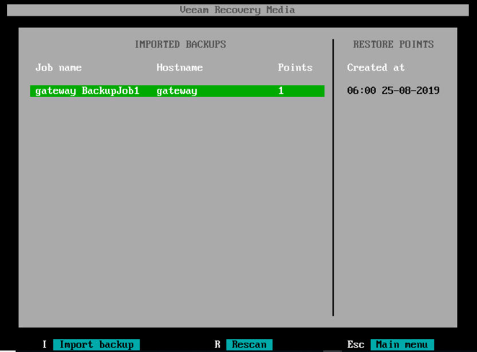
Task: Click the RESTORE POINTS panel title
Action: 393,44
